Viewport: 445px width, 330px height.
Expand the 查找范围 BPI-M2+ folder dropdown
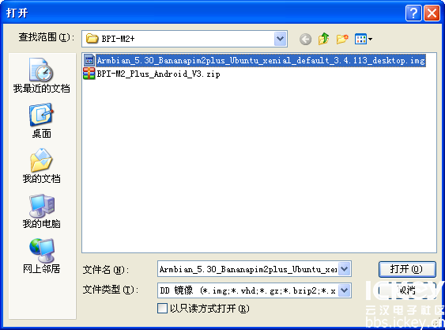click(x=281, y=39)
